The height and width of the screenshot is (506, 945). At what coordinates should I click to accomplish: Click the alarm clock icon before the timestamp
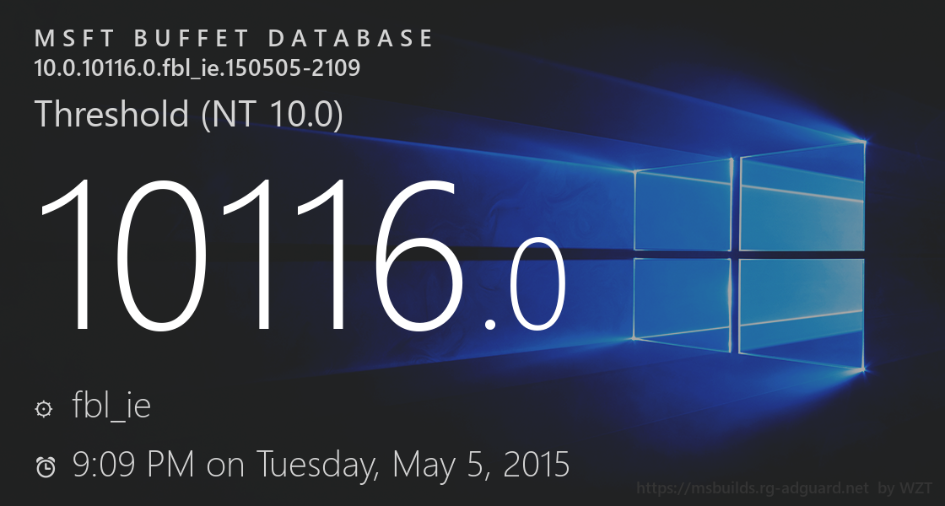[46, 466]
